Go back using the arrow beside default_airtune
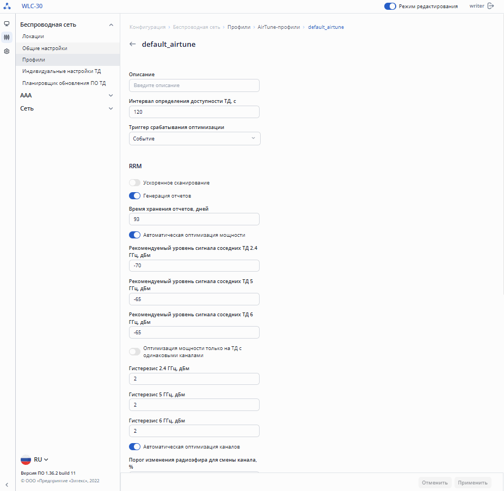Viewport: 504px width, 491px height. pyautogui.click(x=133, y=45)
